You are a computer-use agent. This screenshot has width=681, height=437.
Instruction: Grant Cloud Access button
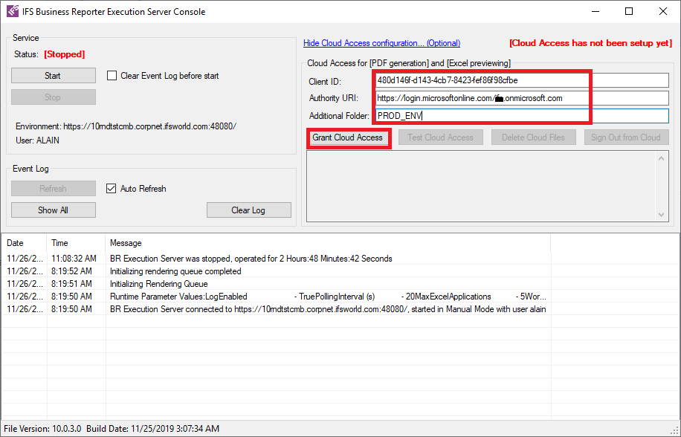coord(347,137)
